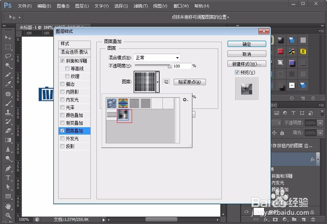Screen dimensions: 327x224
Task: Filter layers by type T icon
Action: 293,113
